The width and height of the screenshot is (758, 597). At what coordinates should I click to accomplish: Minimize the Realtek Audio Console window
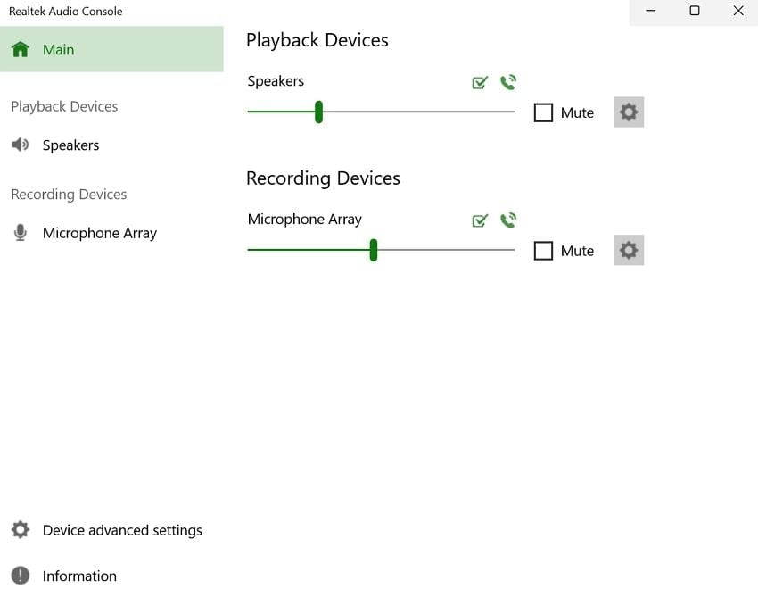651,11
